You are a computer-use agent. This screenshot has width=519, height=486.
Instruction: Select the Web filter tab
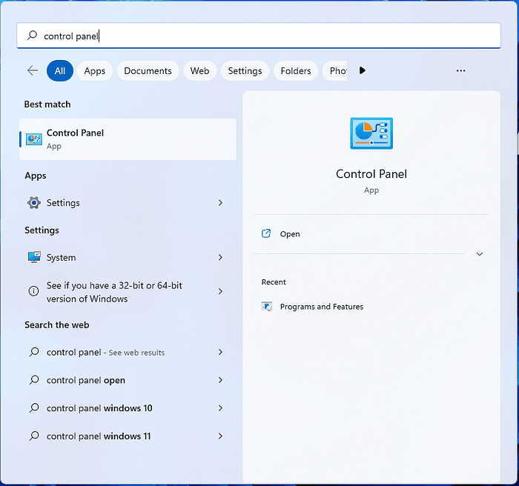pyautogui.click(x=199, y=71)
